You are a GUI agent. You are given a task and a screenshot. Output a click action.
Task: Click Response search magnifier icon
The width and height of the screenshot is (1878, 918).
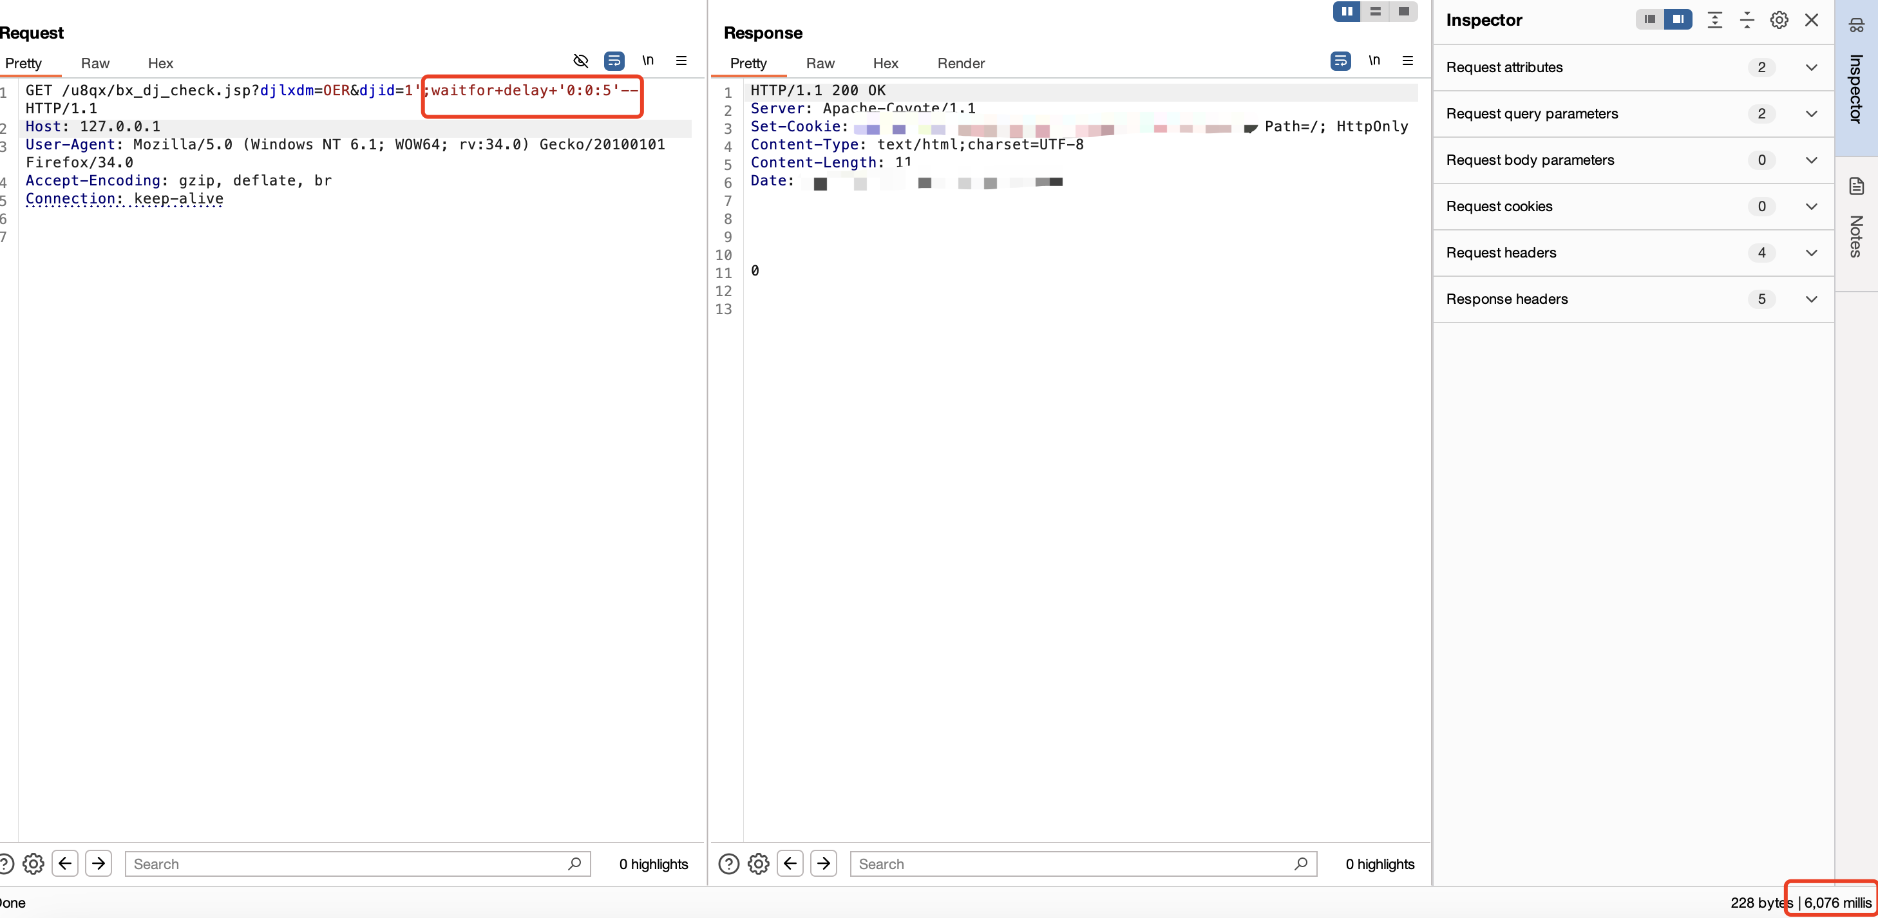click(x=1300, y=864)
